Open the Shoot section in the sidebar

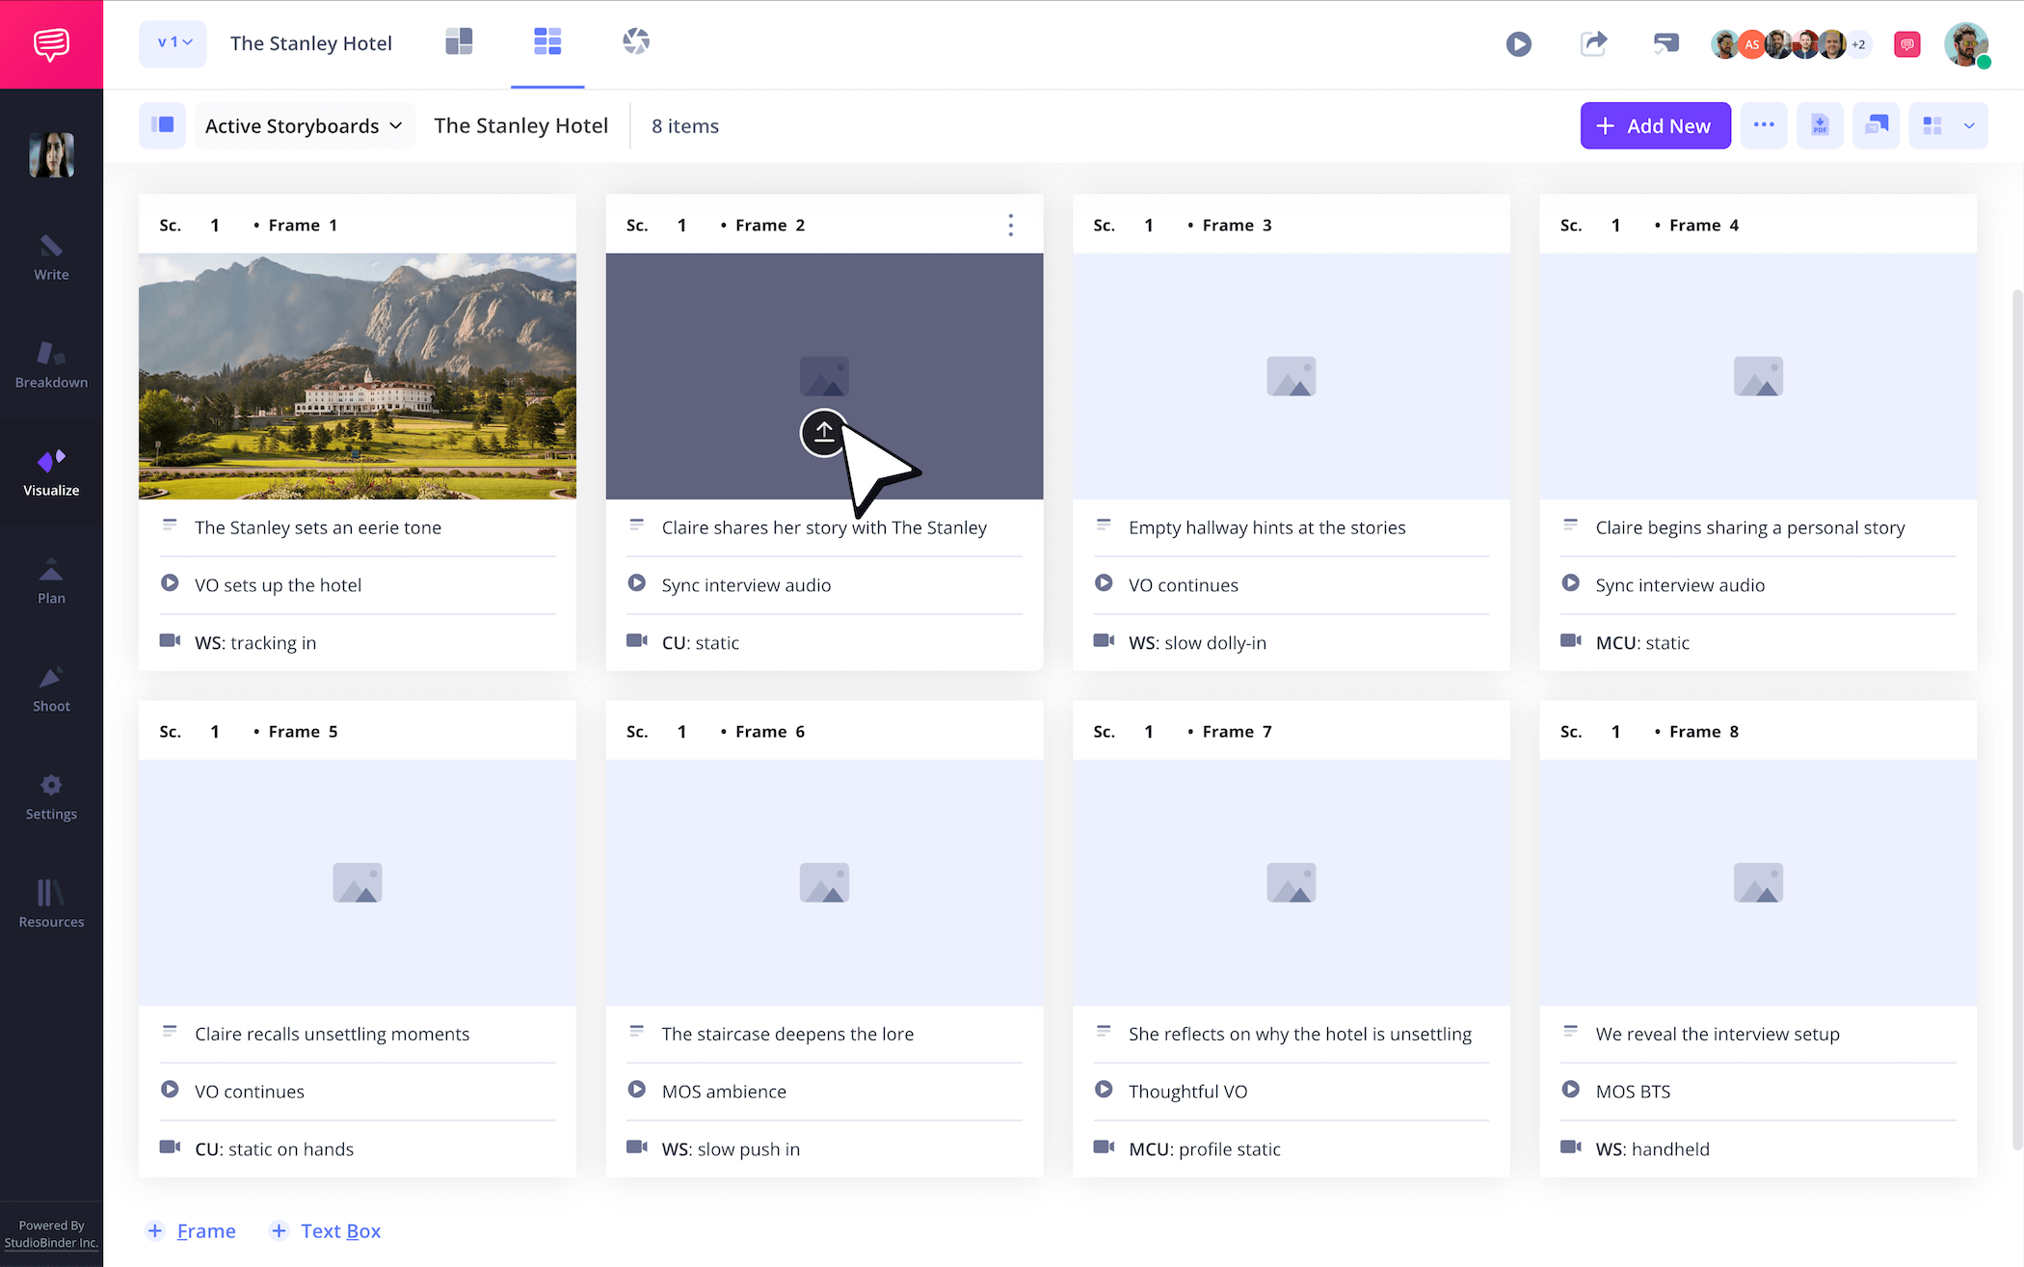[51, 687]
